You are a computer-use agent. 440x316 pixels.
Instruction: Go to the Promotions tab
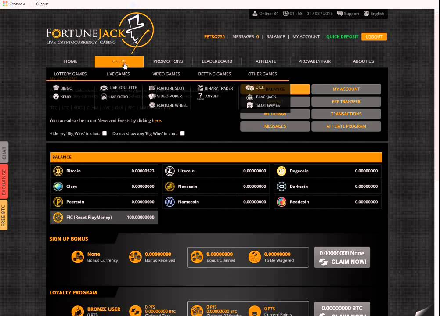(x=168, y=61)
